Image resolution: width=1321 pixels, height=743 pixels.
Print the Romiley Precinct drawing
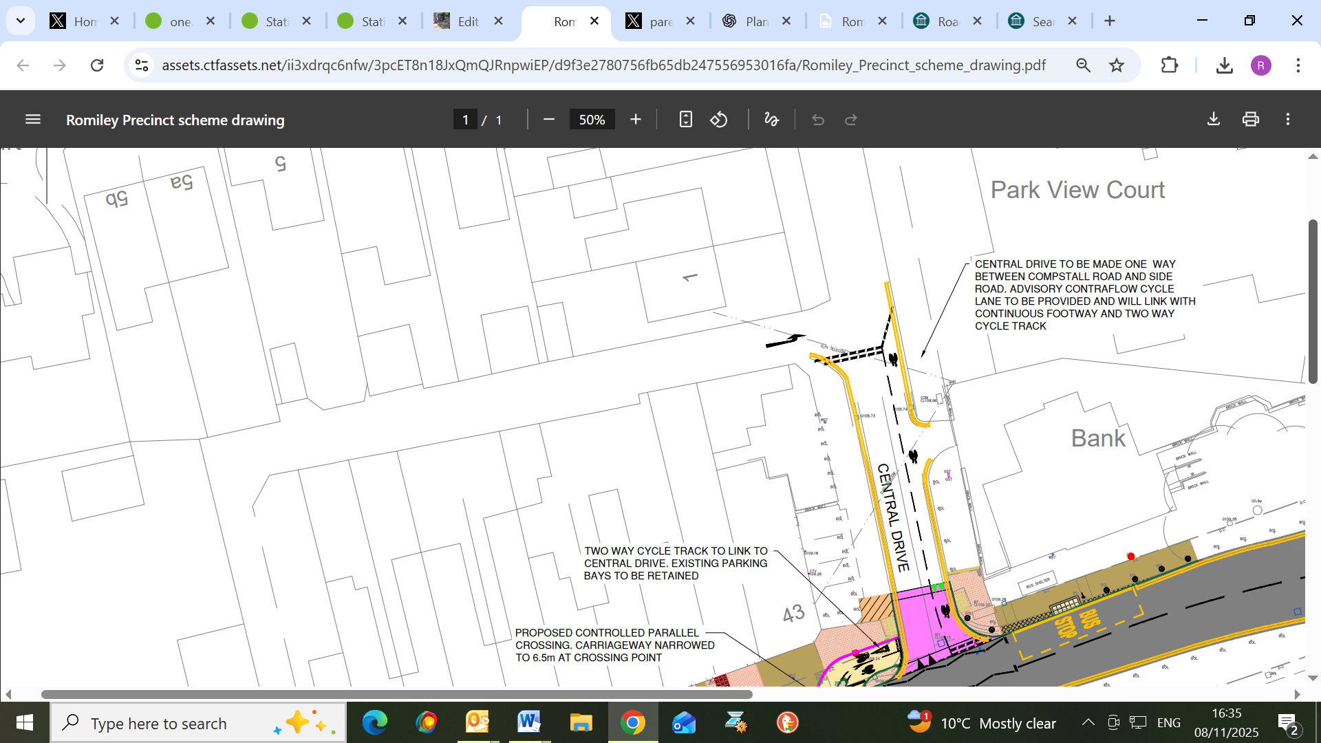point(1250,120)
